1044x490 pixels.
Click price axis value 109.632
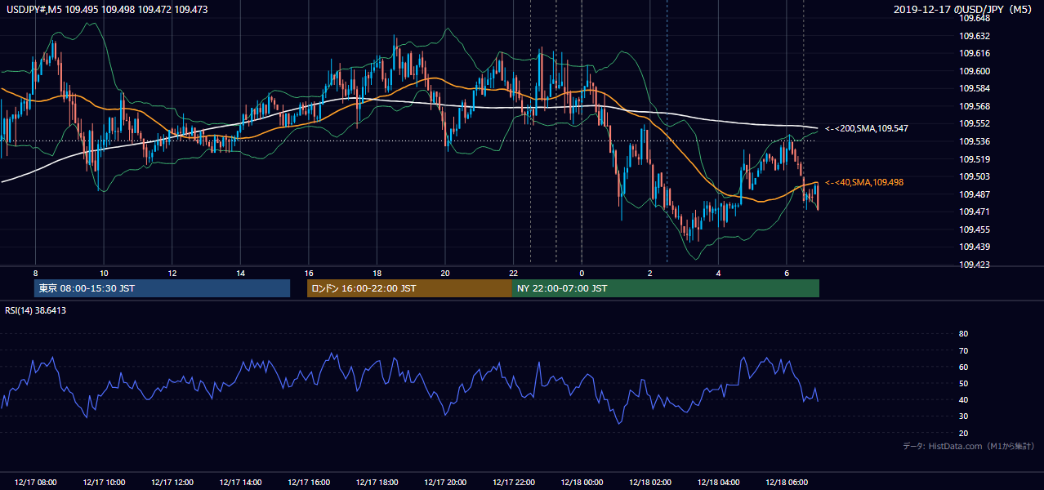coord(975,36)
